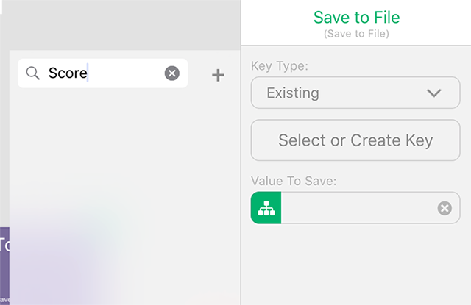The height and width of the screenshot is (305, 471).
Task: Open the Existing key type dropdown
Action: click(355, 93)
